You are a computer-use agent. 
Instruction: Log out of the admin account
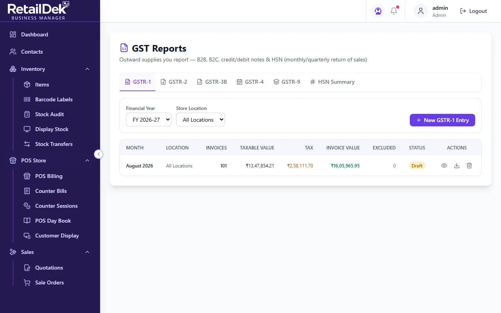[474, 11]
